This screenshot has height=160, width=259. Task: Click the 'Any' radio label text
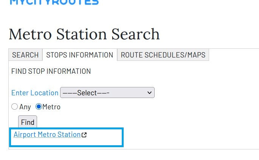point(25,107)
